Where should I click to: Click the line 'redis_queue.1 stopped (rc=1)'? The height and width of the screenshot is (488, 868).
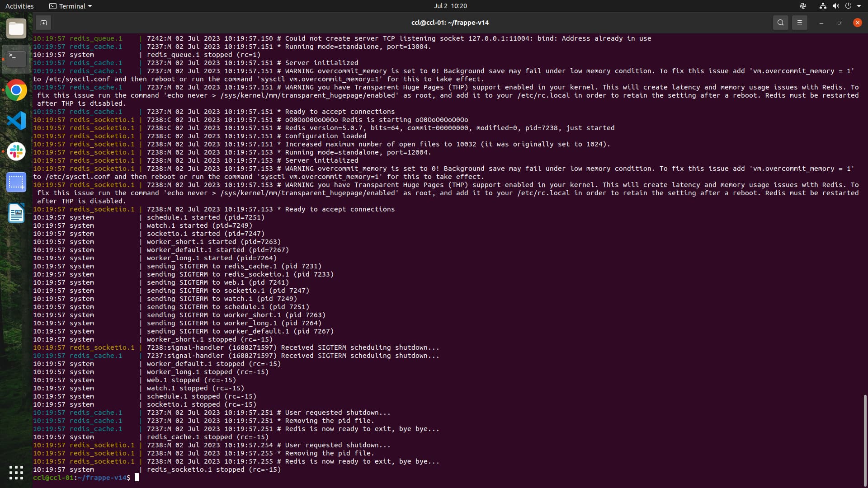click(203, 55)
